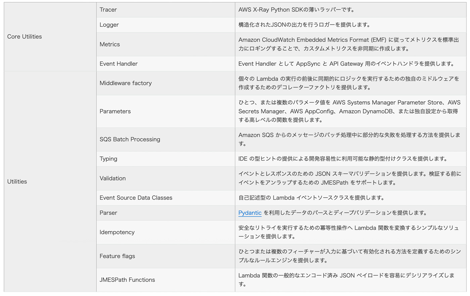Click the Logger description about 構造化されたJSON

click(x=304, y=25)
